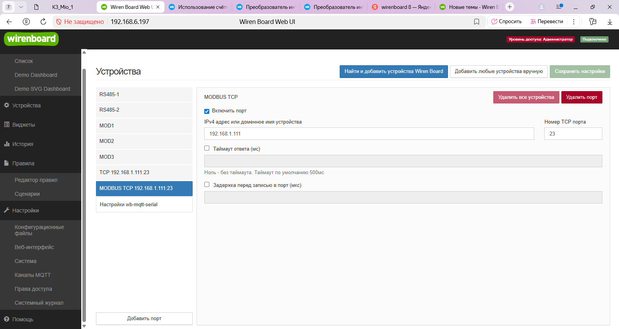The image size is (619, 329).
Task: Click the Удалить порт button
Action: tap(581, 97)
